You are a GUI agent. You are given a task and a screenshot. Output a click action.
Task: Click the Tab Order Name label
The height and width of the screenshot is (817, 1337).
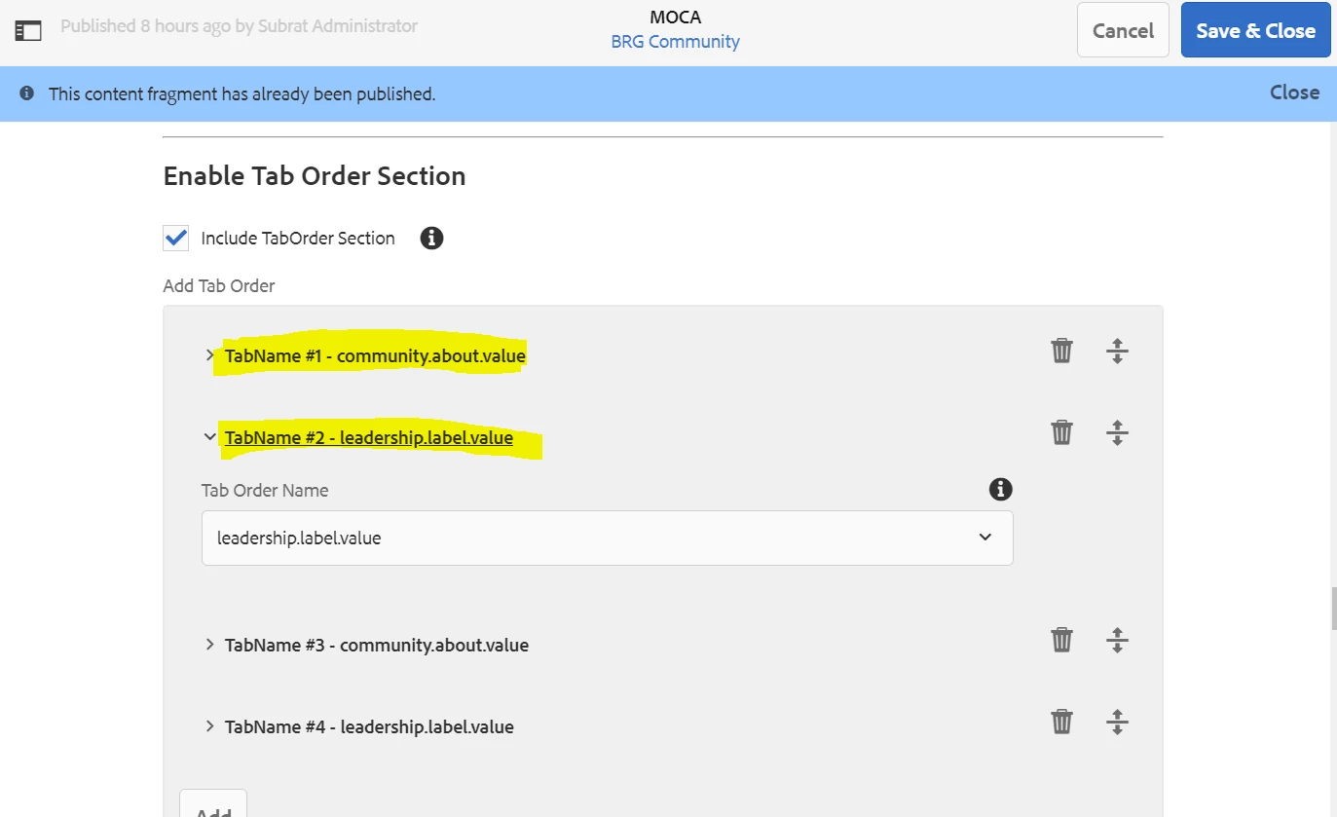265,490
